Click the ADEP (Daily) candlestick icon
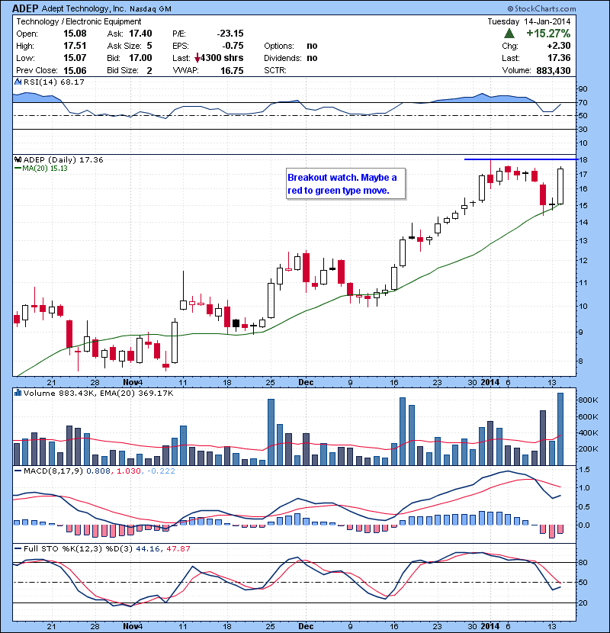This screenshot has width=610, height=633. [18, 160]
